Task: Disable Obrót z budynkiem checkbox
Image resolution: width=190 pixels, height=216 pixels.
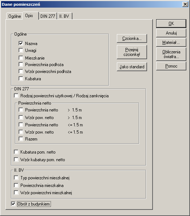Action: (13, 204)
